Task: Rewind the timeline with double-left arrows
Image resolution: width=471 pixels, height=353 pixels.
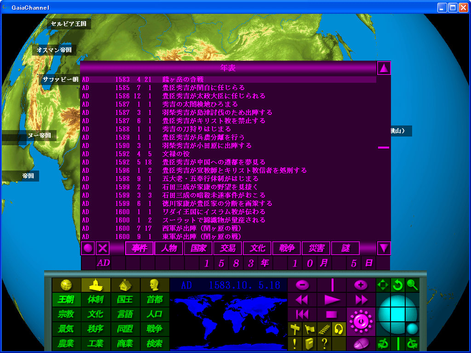Action: [x=302, y=300]
